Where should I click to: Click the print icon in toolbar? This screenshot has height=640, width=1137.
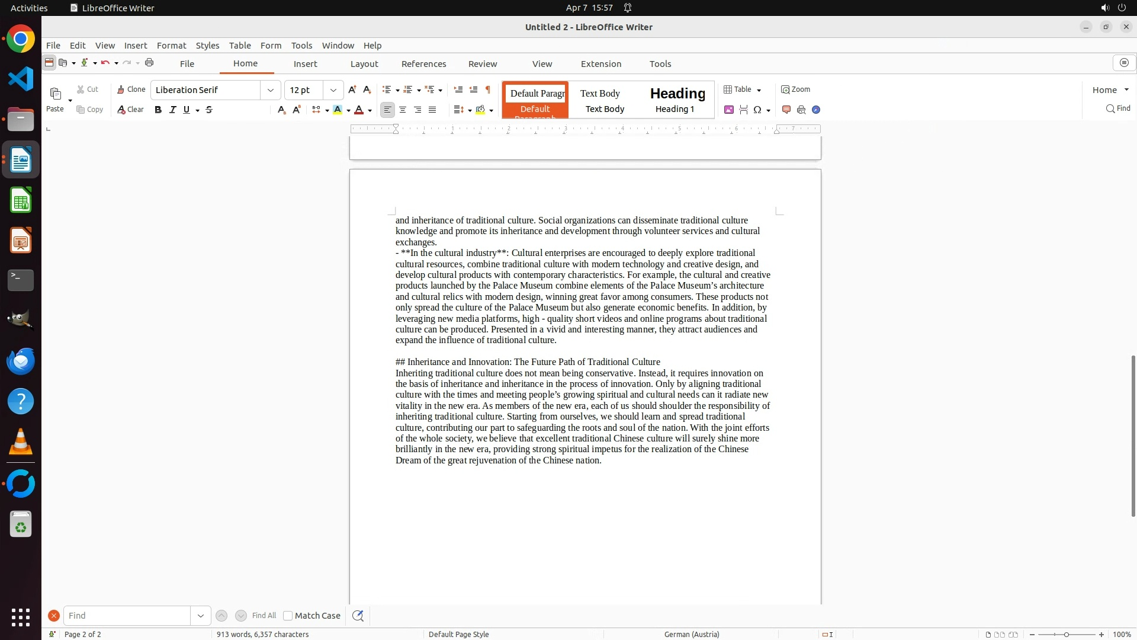(x=149, y=63)
